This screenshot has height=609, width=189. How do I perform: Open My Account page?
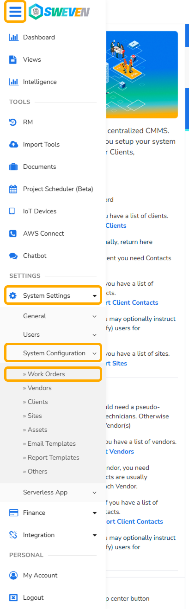pos(40,575)
